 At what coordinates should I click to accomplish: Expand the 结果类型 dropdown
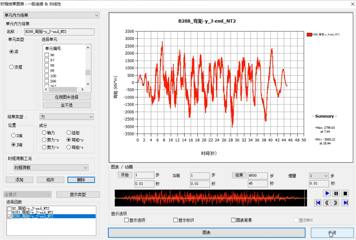[x=67, y=117]
